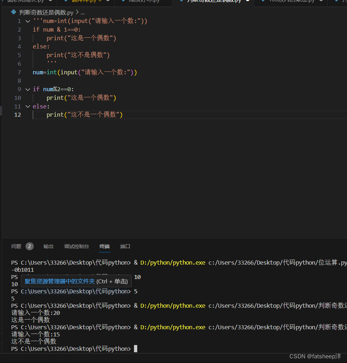This screenshot has width=347, height=363.
Task: Collapse the if block at line 9
Action: (28, 89)
